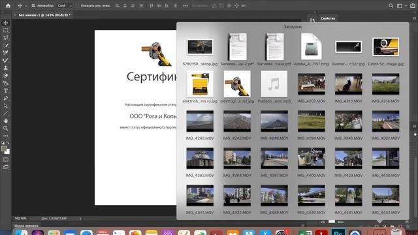
Task: Open the IMG_4383.MOV video
Action: pos(200,158)
